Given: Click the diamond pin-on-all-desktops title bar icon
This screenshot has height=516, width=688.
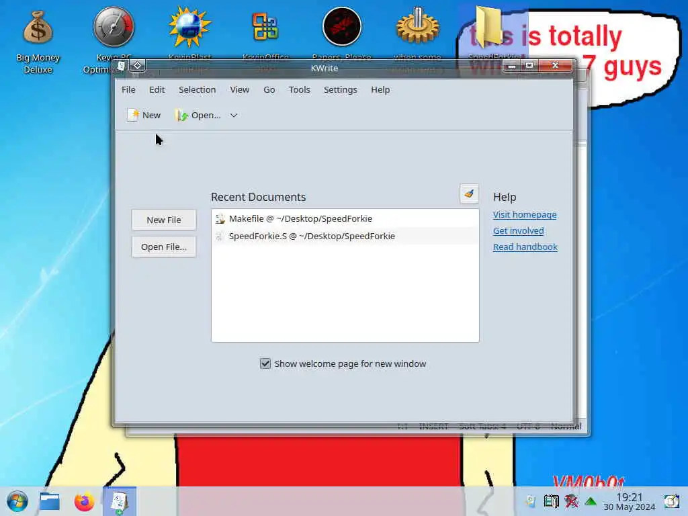Looking at the screenshot, I should click(137, 65).
